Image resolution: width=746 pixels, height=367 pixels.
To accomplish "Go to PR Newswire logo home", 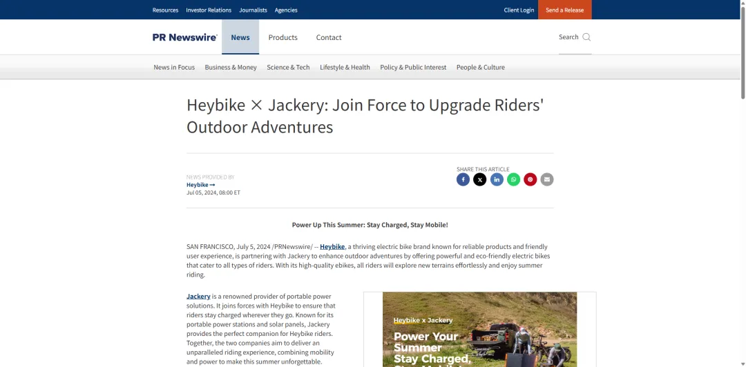I will [185, 37].
